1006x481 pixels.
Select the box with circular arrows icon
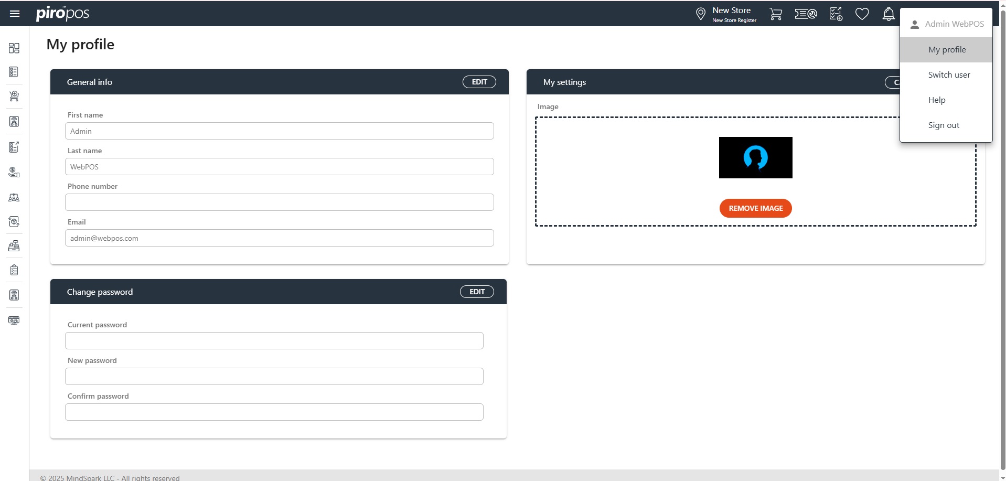[x=14, y=221]
